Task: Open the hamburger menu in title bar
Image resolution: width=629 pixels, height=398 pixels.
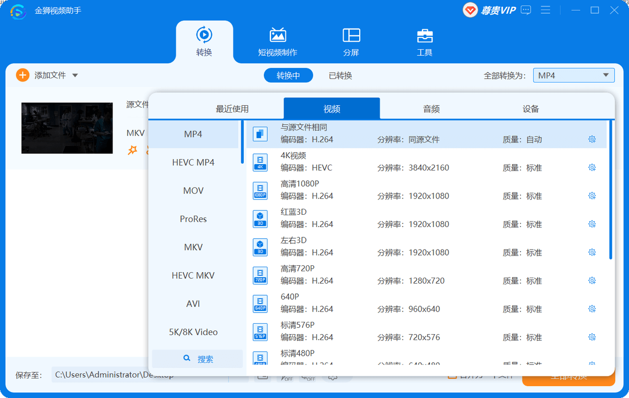Action: click(x=545, y=10)
